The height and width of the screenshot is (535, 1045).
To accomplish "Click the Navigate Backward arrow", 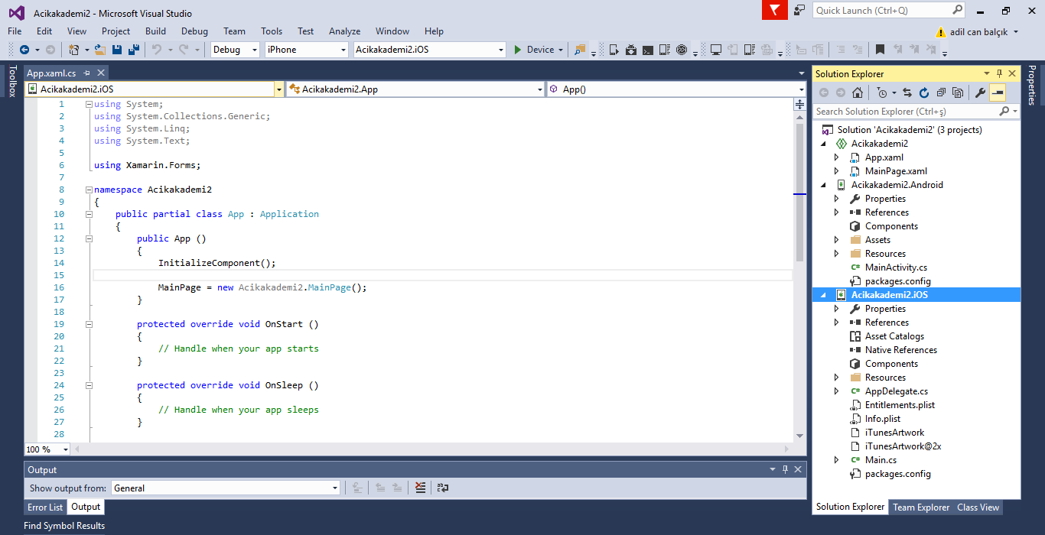I will (24, 50).
